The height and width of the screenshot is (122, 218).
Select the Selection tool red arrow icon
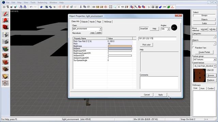[x=5, y=14]
